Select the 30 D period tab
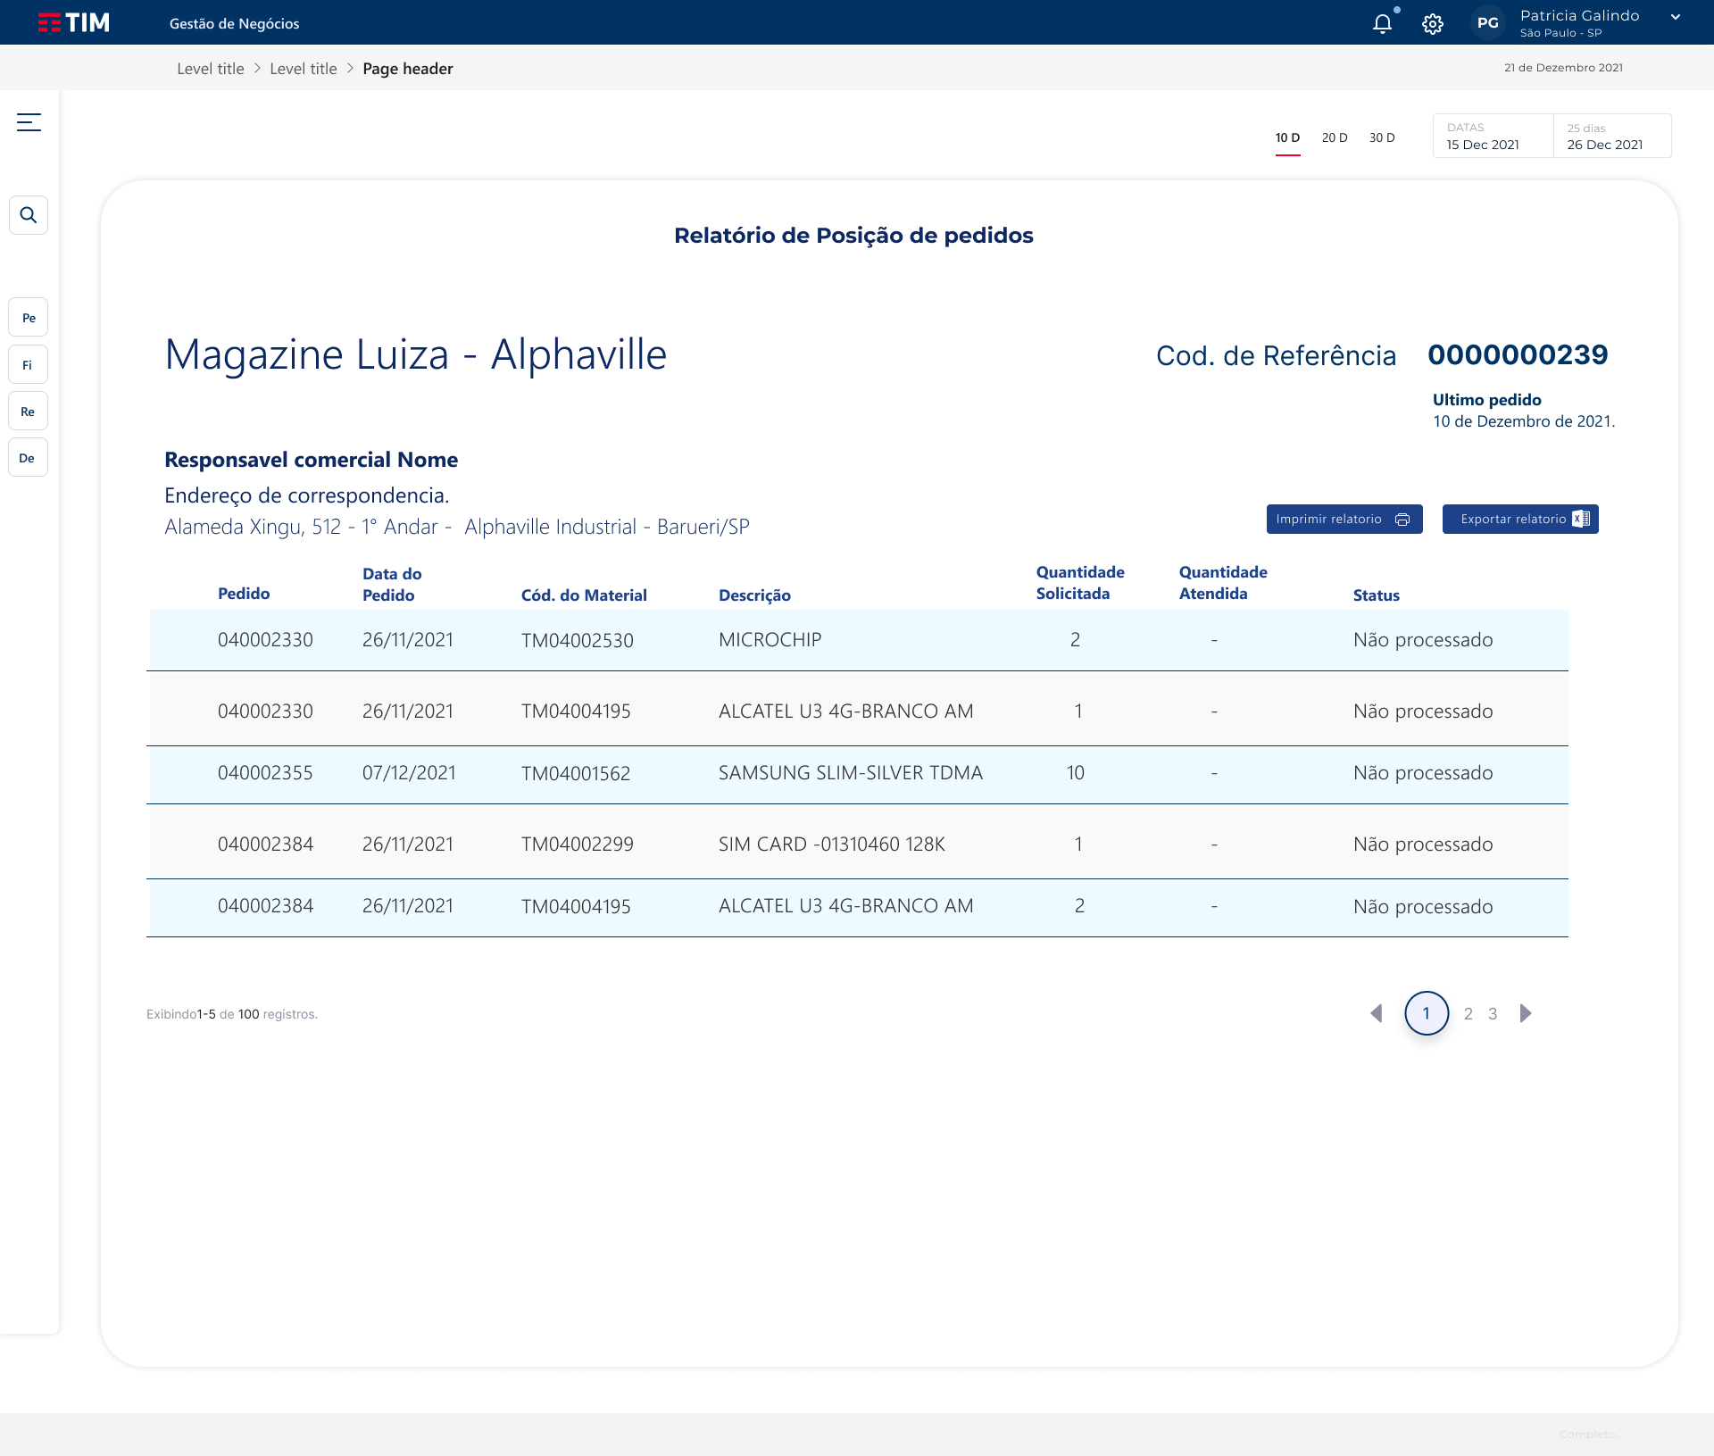 [1382, 137]
